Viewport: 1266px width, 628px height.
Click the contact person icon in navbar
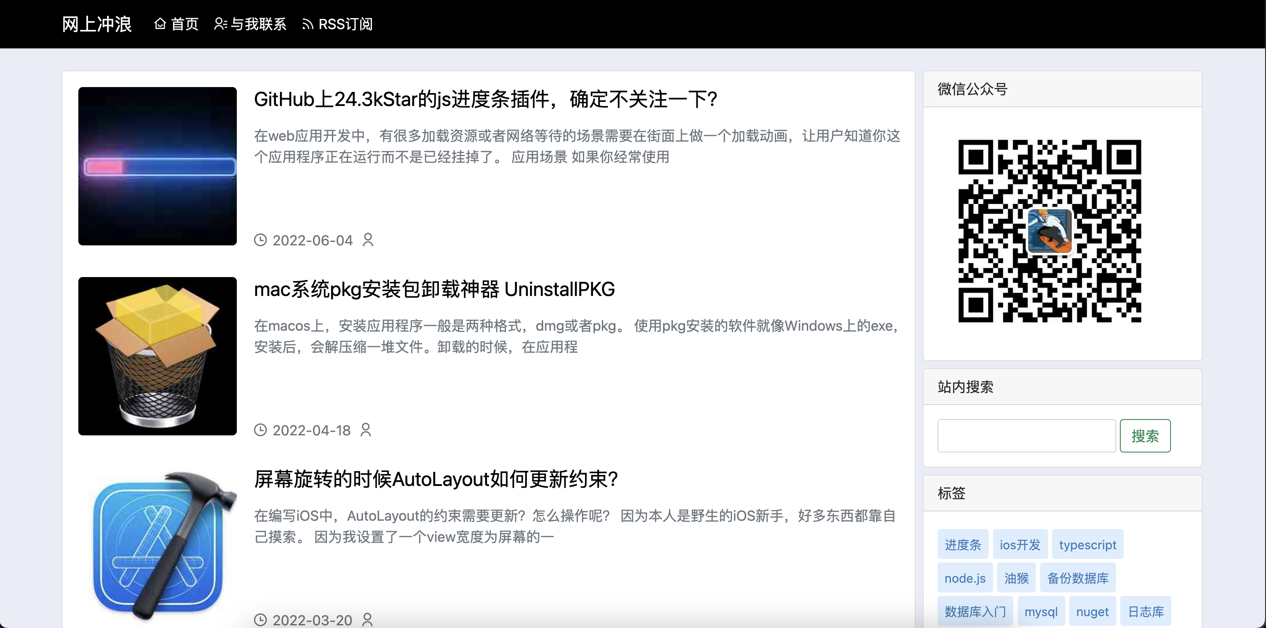pyautogui.click(x=220, y=24)
